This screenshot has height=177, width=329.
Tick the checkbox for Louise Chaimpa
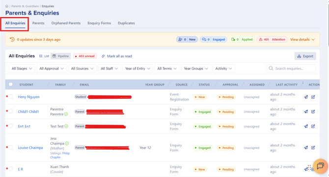[x=11, y=147]
